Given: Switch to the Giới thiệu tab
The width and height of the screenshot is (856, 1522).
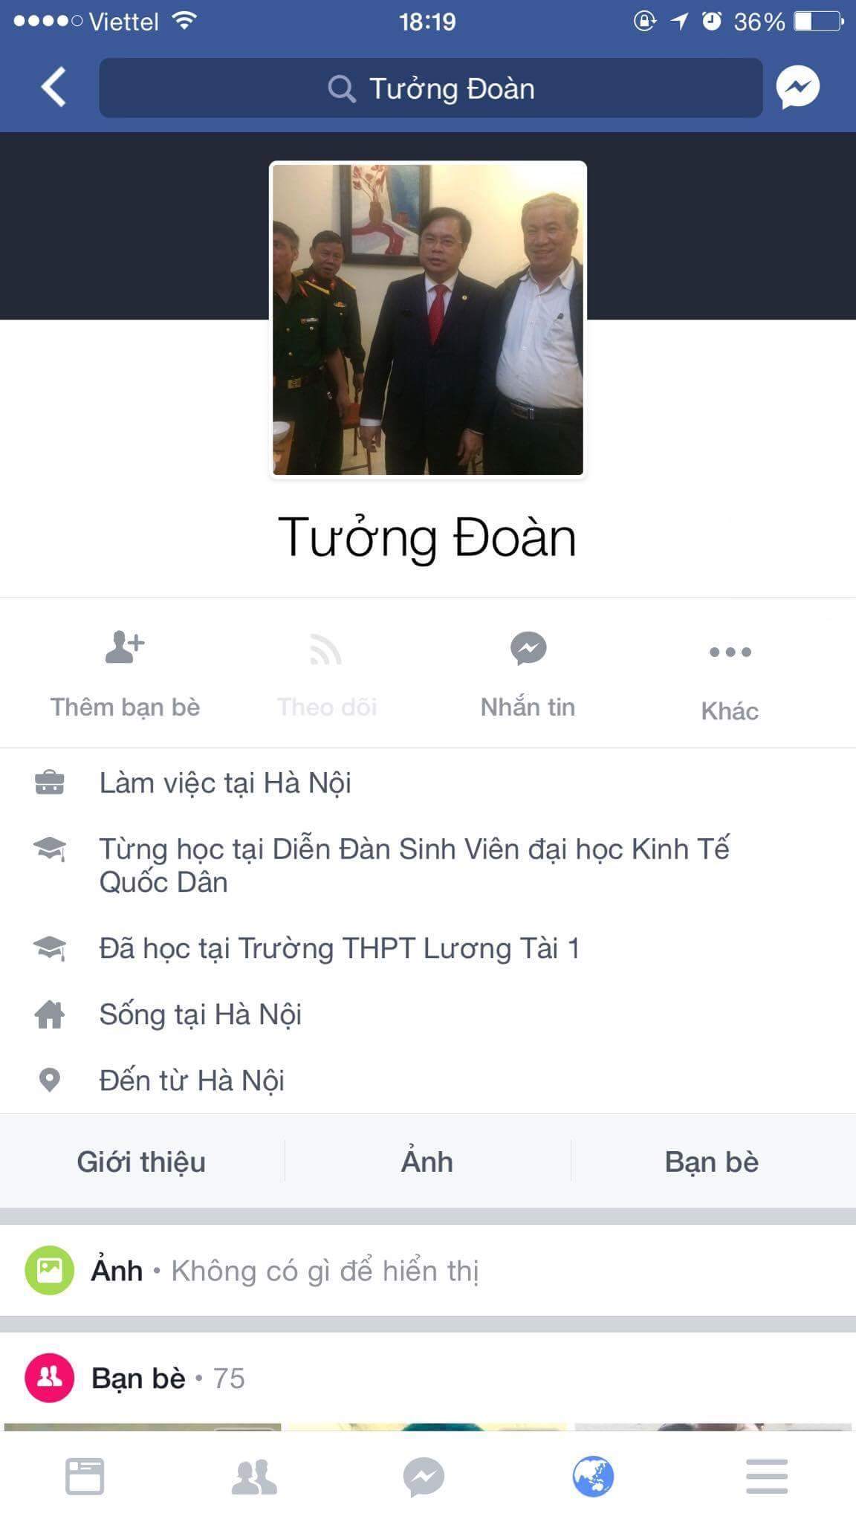Looking at the screenshot, I should point(141,1162).
